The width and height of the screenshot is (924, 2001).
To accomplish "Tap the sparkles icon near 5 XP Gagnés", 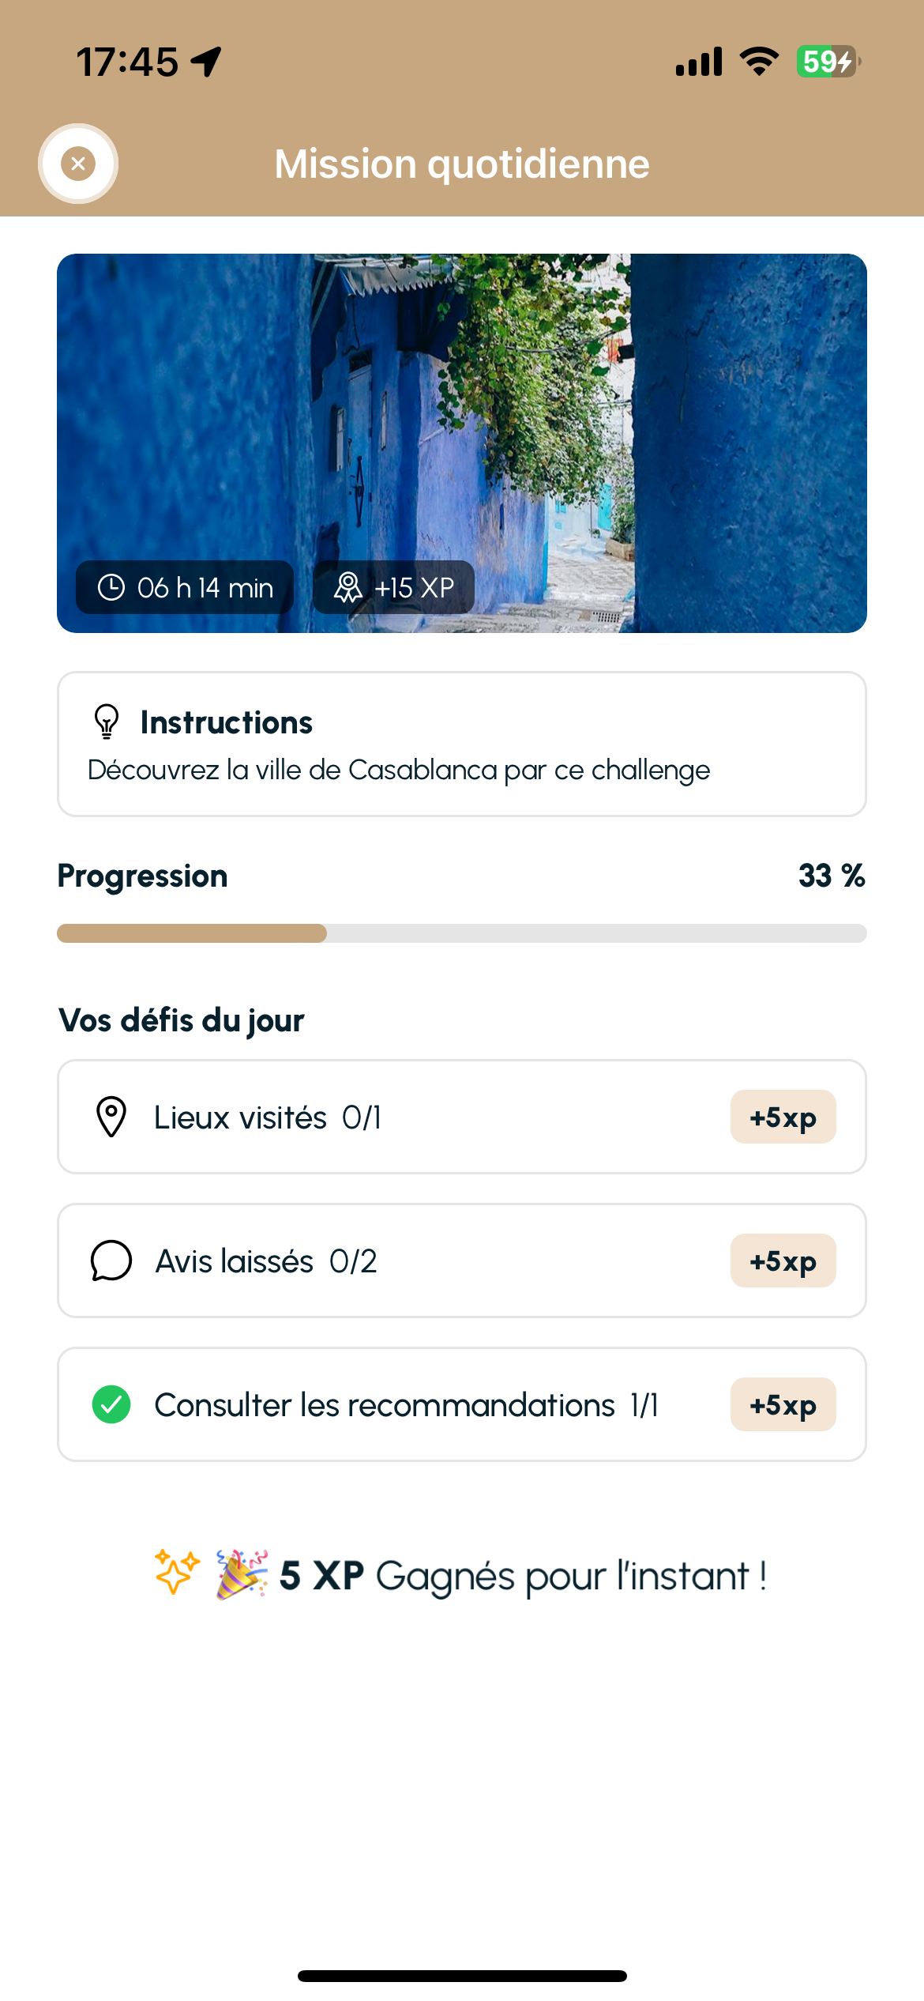I will (x=177, y=1571).
